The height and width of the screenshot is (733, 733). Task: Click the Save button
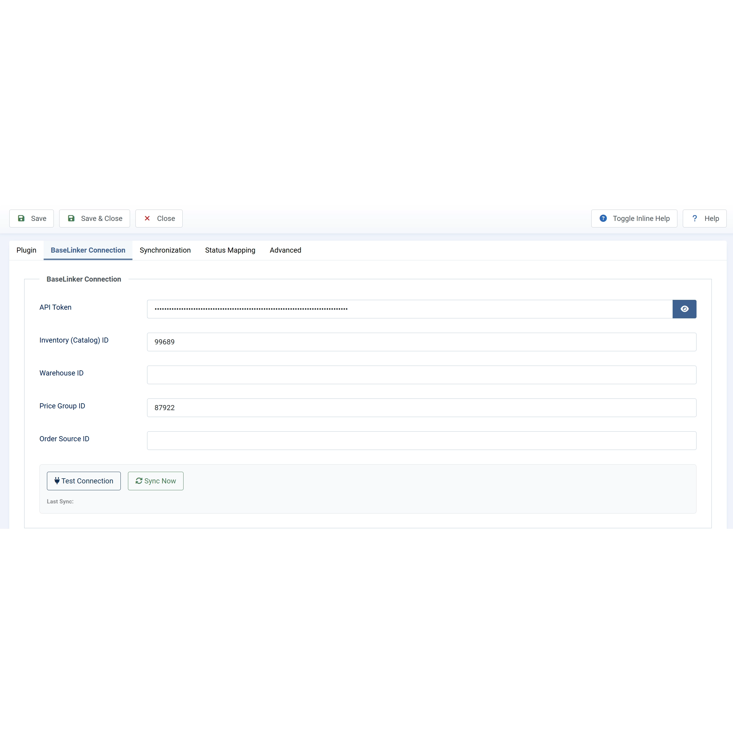[x=31, y=219]
